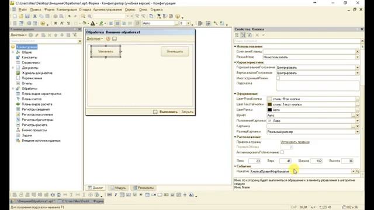Screen dimensions: 374x210
Task: Clear the СочетаниеКлавиш field with X
Action: [x=357, y=51]
